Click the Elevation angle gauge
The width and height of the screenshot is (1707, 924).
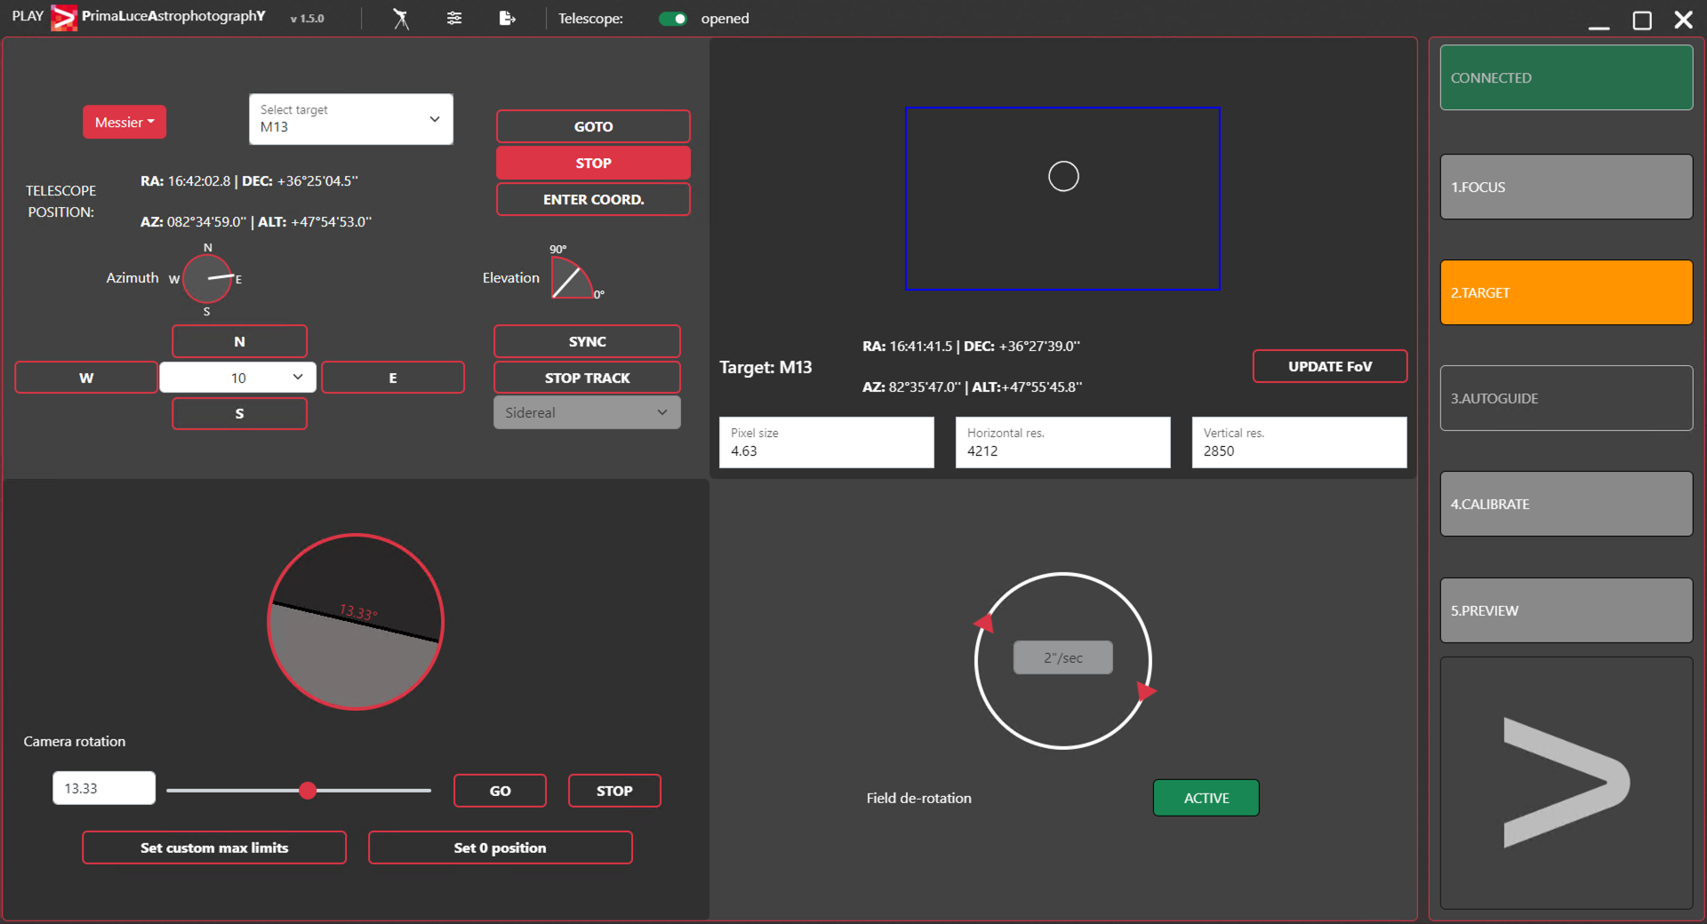coord(571,277)
